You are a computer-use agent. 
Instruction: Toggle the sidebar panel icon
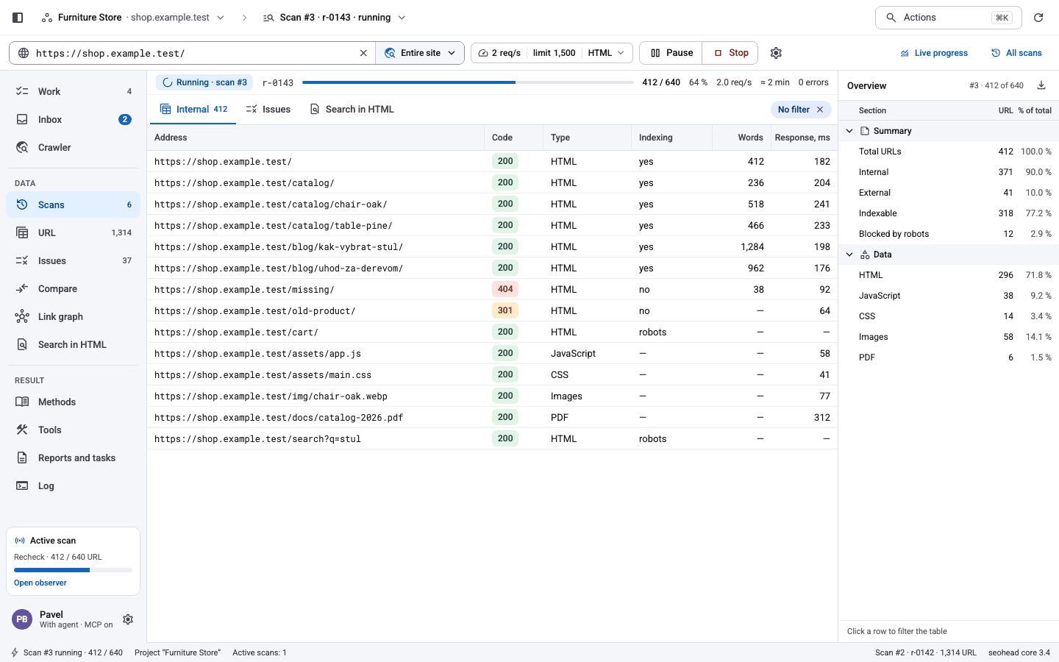[x=18, y=18]
